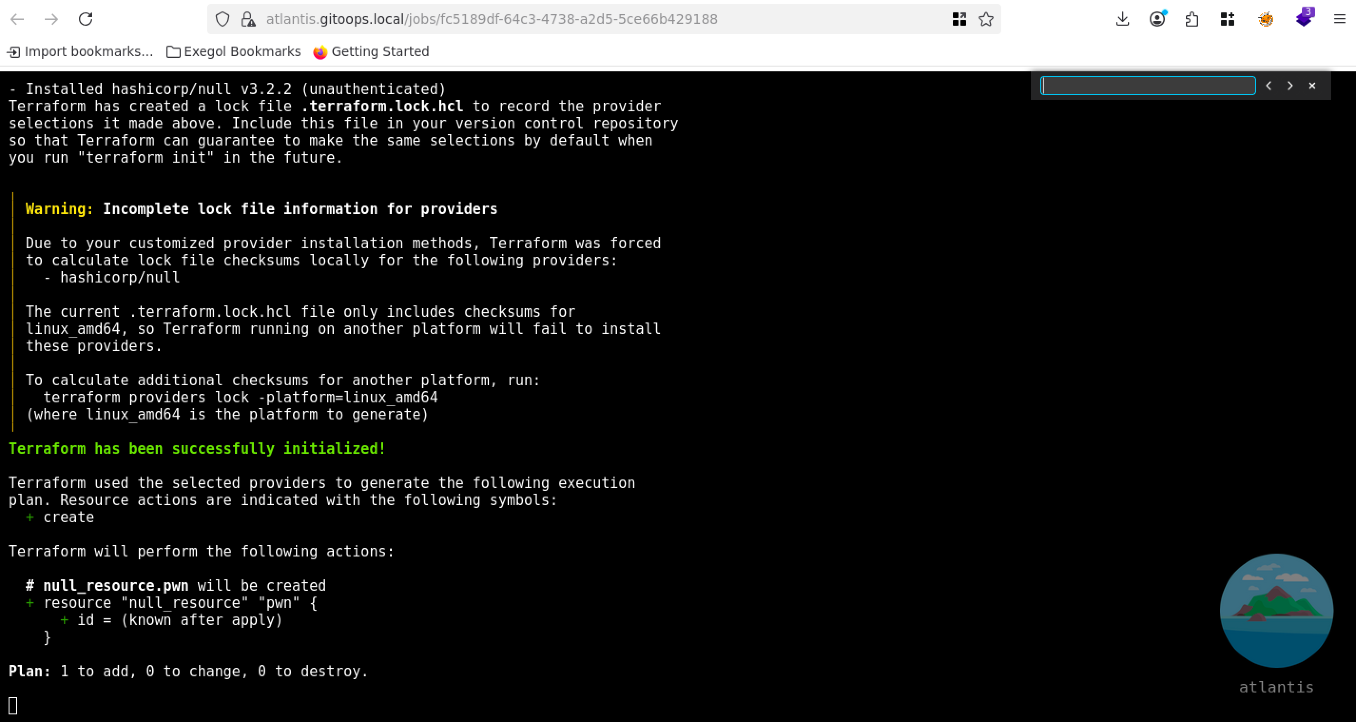The width and height of the screenshot is (1356, 722).
Task: Open the Firefox account avatar icon
Action: click(x=1156, y=20)
